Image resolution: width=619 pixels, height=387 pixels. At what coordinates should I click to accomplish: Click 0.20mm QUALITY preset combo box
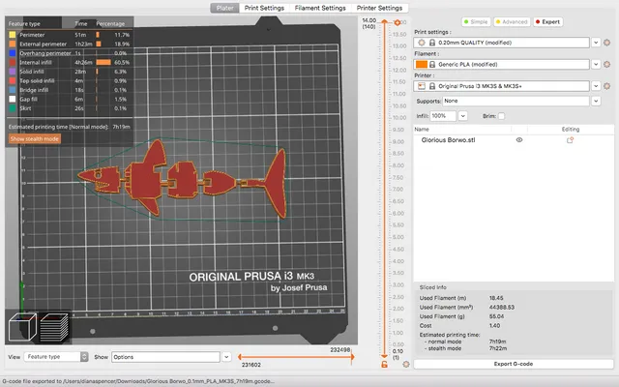pos(501,43)
